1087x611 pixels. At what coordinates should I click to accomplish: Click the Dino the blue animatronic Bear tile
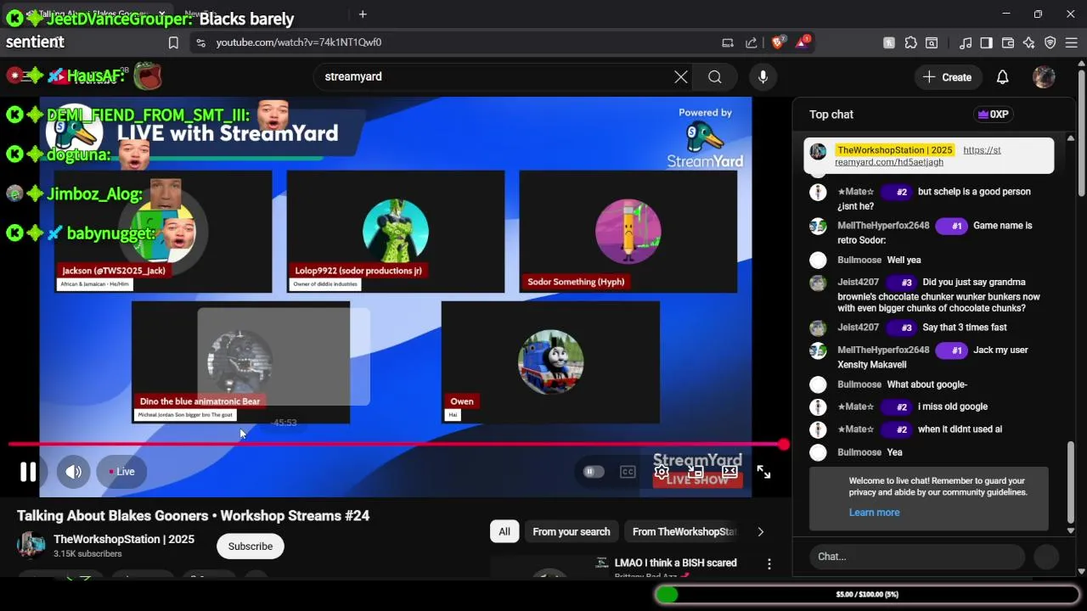coord(240,362)
